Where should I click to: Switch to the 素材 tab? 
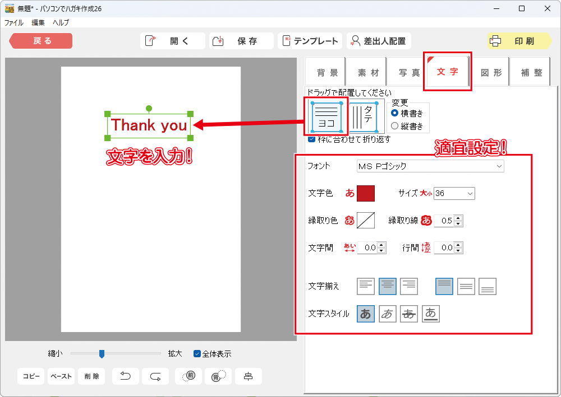pyautogui.click(x=368, y=73)
